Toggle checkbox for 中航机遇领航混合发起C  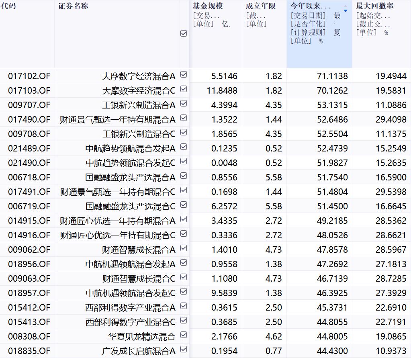pos(184,291)
